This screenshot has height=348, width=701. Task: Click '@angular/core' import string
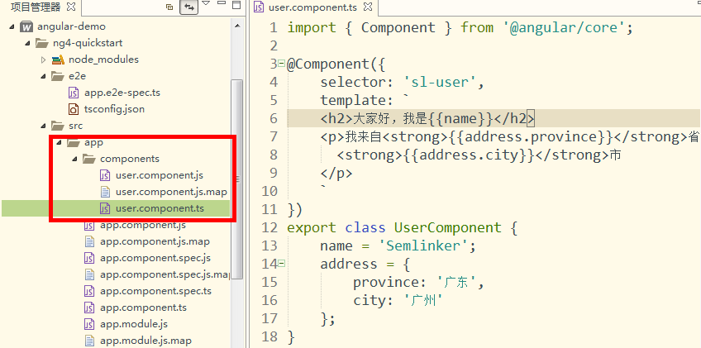point(565,28)
